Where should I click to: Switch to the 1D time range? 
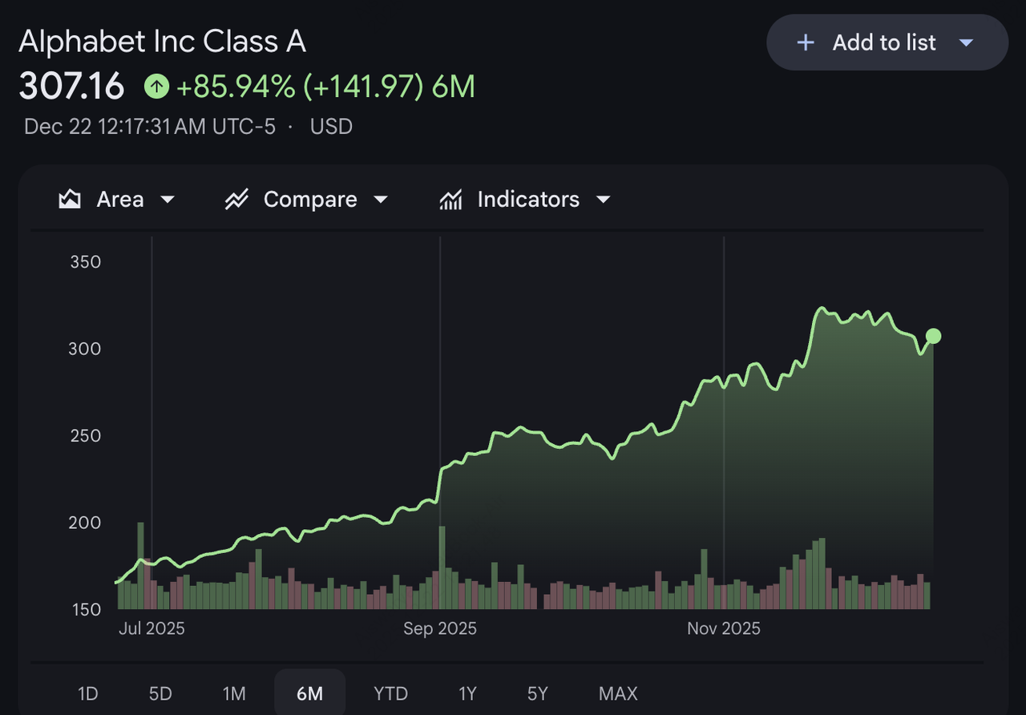coord(88,693)
